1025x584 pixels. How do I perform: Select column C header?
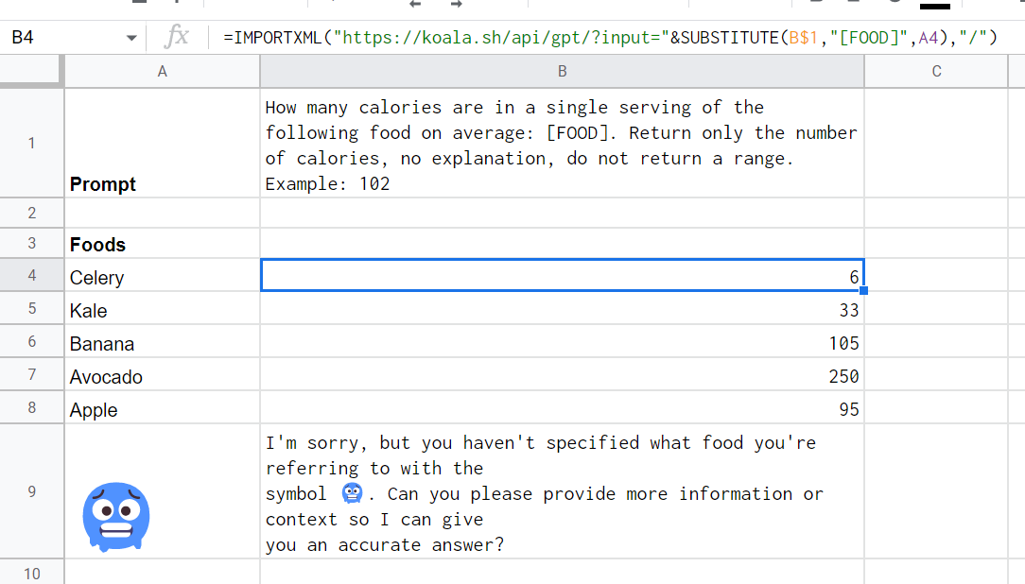point(936,71)
